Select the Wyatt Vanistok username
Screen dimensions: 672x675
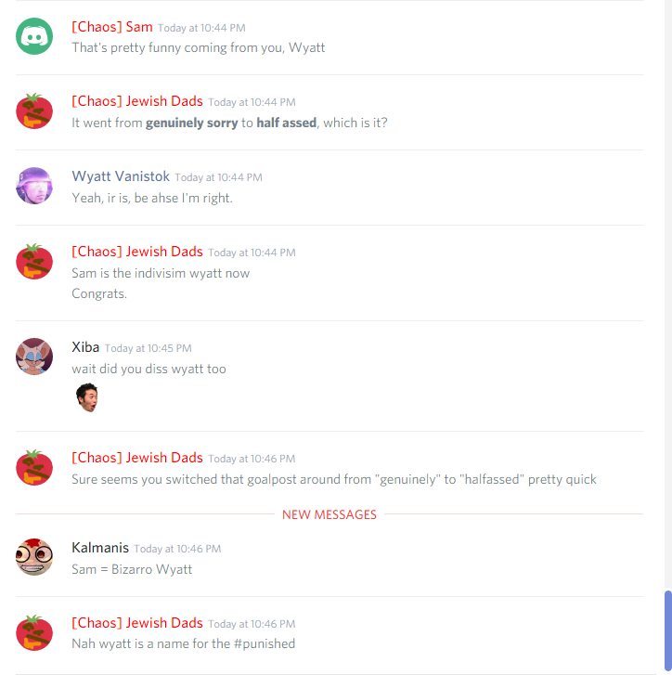point(121,176)
